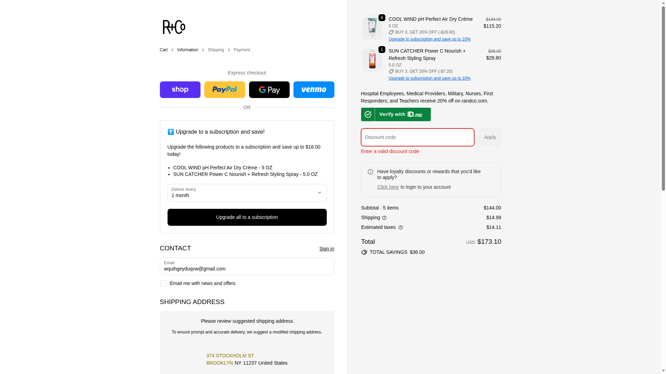Open the Deliver every dropdown
The height and width of the screenshot is (374, 666).
(x=247, y=193)
